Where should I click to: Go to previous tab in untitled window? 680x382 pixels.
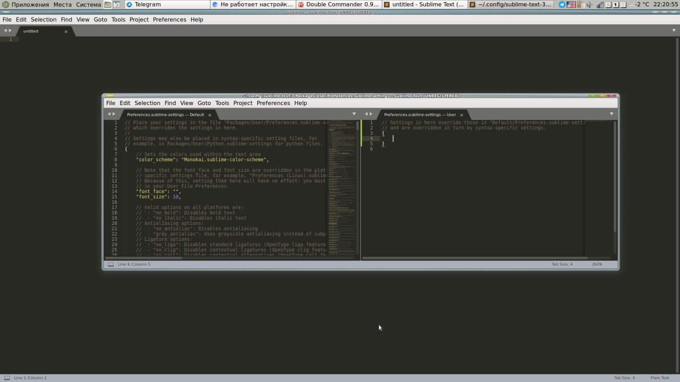[x=5, y=31]
